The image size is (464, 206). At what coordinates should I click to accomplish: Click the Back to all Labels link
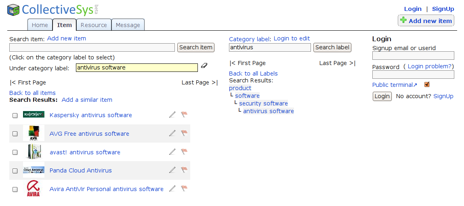(253, 74)
